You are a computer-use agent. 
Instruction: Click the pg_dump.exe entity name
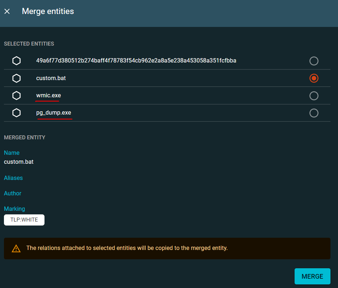(54, 112)
